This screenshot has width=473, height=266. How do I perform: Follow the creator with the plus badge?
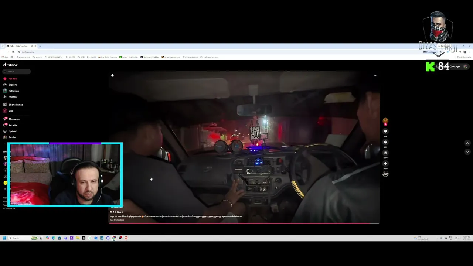(x=385, y=125)
